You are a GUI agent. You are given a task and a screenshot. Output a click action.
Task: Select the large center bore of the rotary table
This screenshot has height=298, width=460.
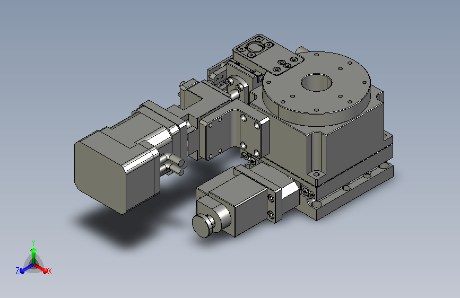(x=316, y=83)
